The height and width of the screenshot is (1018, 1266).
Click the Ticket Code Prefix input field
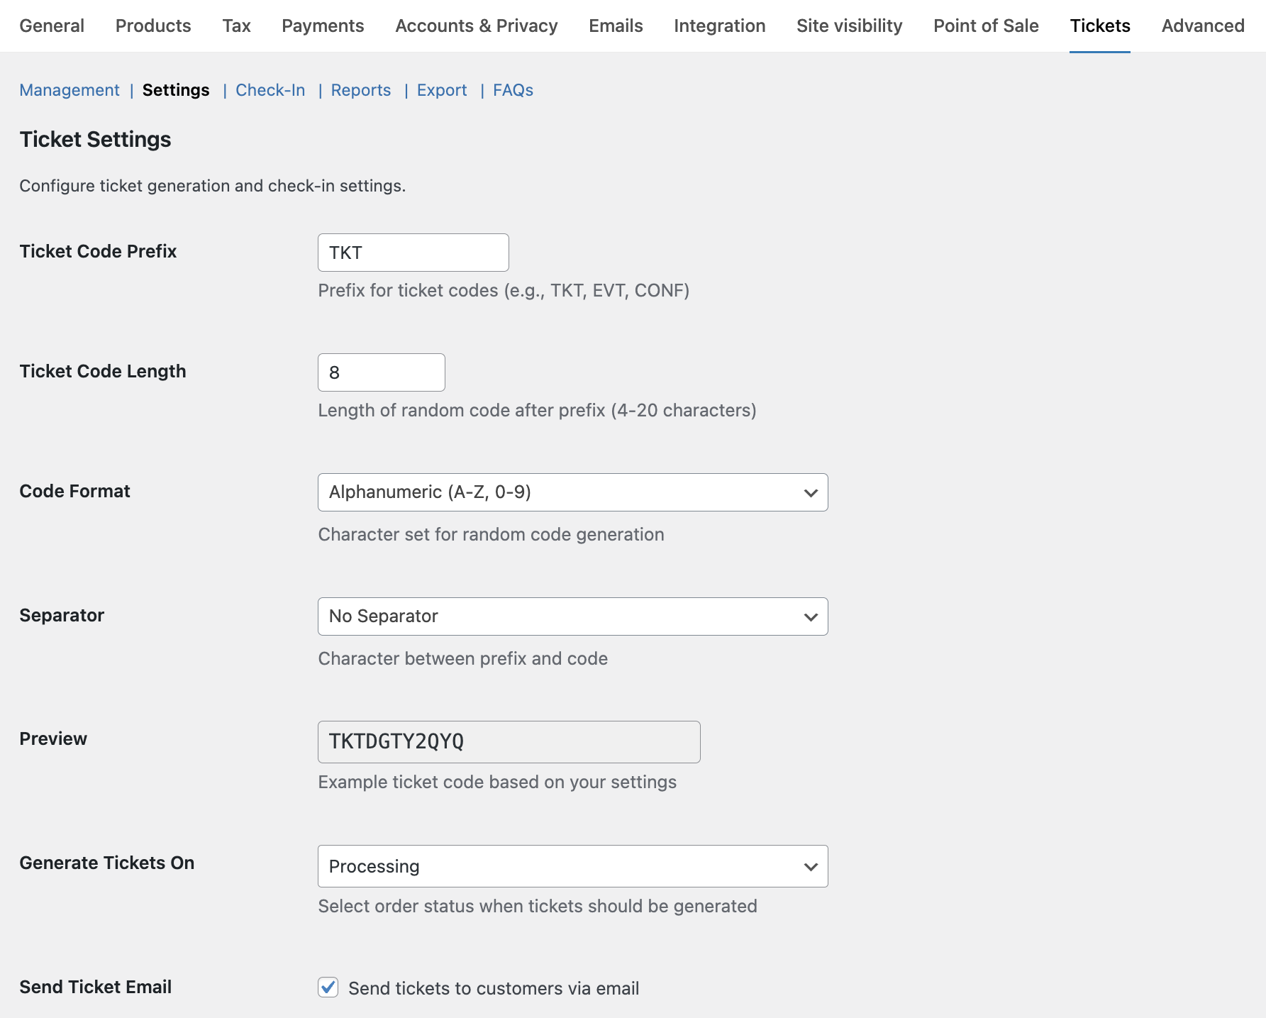413,253
